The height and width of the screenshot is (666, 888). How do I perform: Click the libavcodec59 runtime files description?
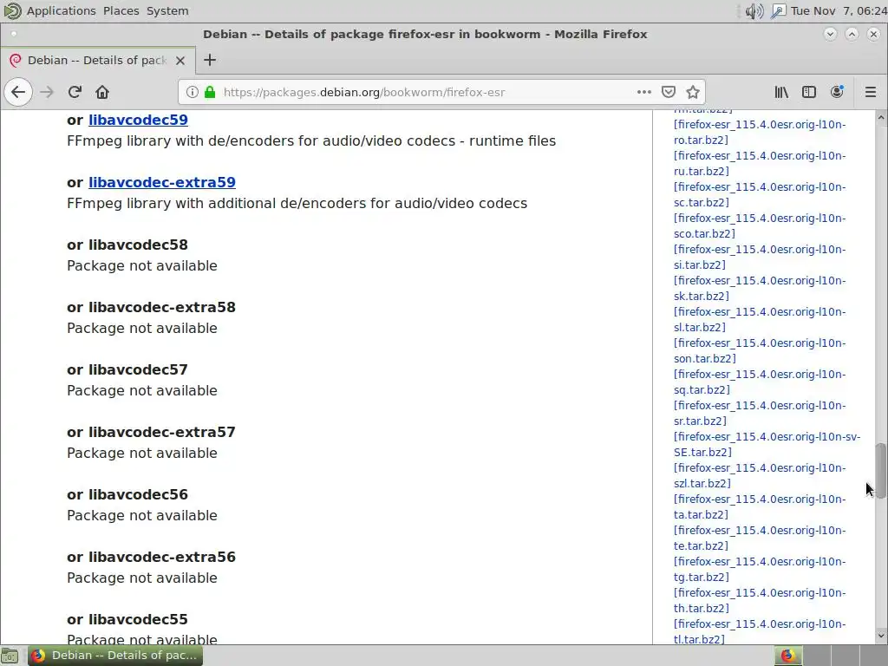pos(311,141)
